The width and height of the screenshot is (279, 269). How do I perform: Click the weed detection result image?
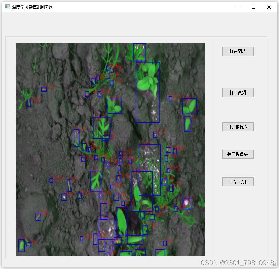pos(110,150)
